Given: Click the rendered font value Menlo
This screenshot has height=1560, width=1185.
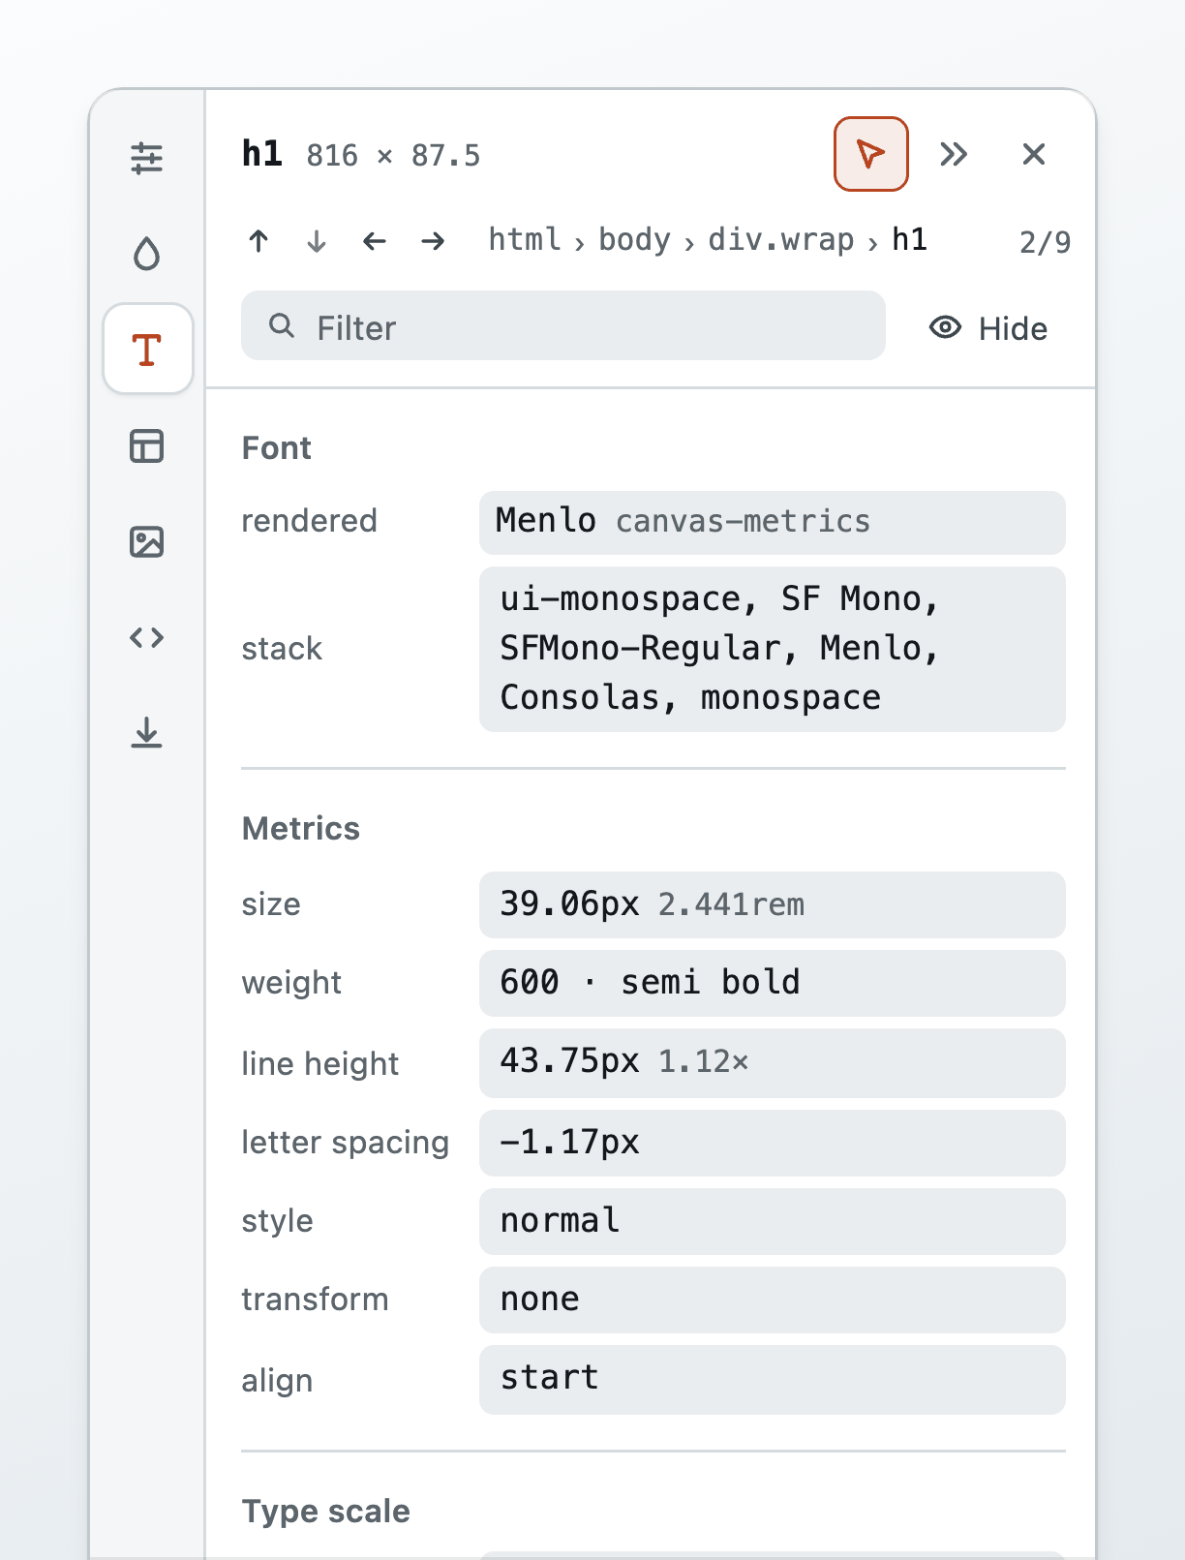Looking at the screenshot, I should point(773,522).
